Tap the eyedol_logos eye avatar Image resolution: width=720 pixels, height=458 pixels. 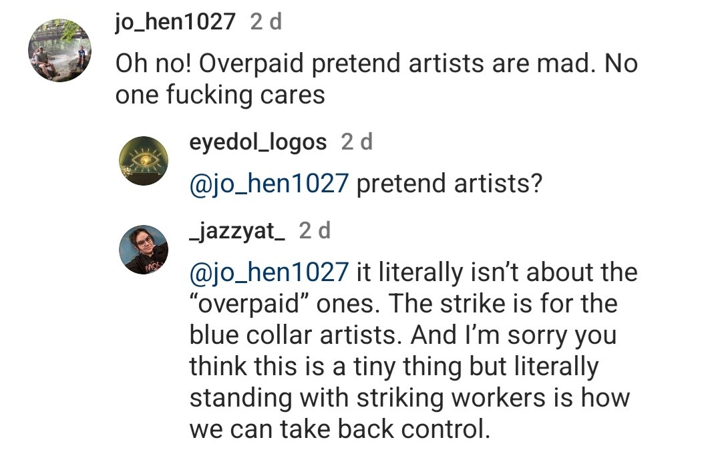[x=143, y=161]
